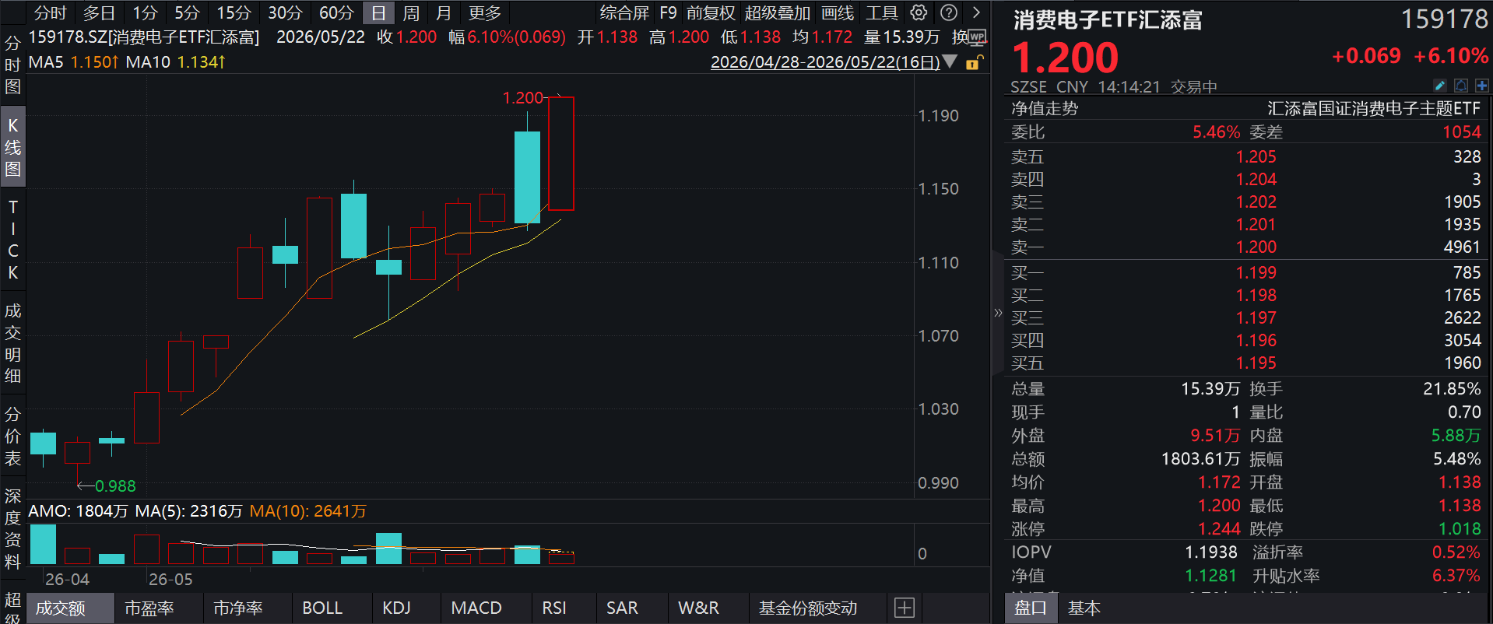Select the W&R indicator tab
This screenshot has height=624, width=1493.
click(698, 608)
